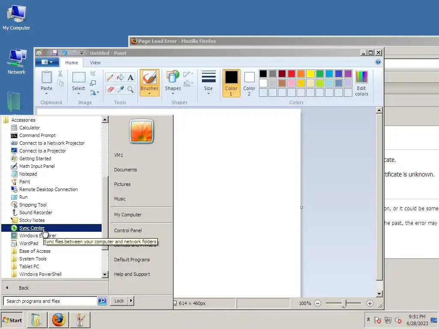439x329 pixels.
Task: Select the Eraser tool
Action: [110, 89]
